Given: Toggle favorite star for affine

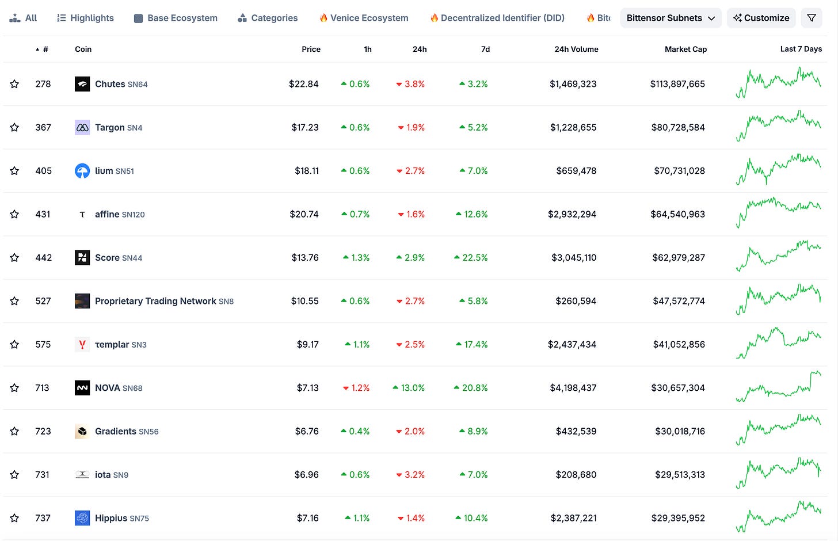Looking at the screenshot, I should coord(14,214).
